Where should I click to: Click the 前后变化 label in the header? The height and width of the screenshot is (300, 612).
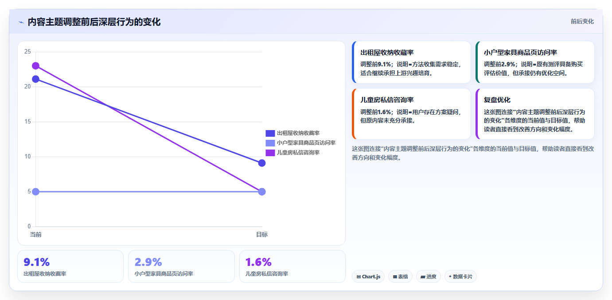582,22
